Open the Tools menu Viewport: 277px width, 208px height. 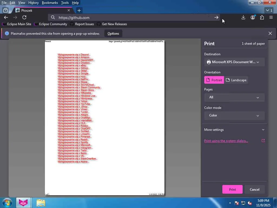point(65,3)
